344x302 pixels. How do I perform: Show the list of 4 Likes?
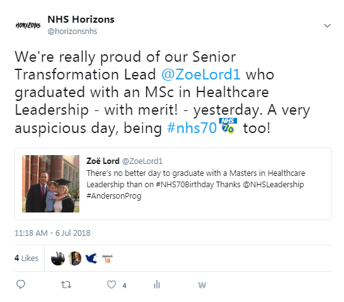[x=26, y=258]
